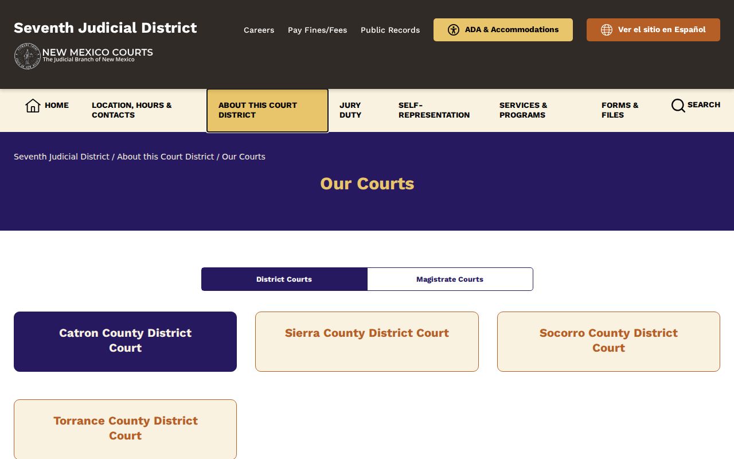Click the ADA & Accommodations button
734x459 pixels.
pyautogui.click(x=503, y=30)
